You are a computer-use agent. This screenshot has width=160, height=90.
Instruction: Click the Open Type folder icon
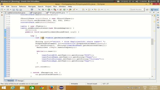[x=70, y=9]
